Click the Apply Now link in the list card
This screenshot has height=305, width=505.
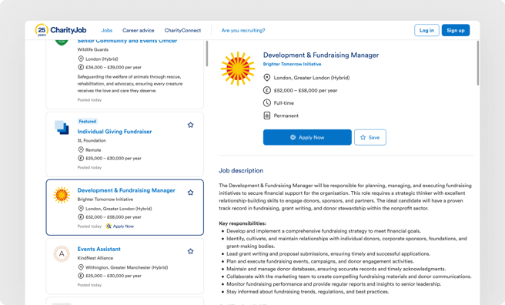(x=123, y=226)
